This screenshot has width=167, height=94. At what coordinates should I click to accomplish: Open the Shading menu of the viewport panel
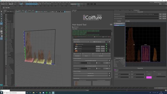coord(19,10)
